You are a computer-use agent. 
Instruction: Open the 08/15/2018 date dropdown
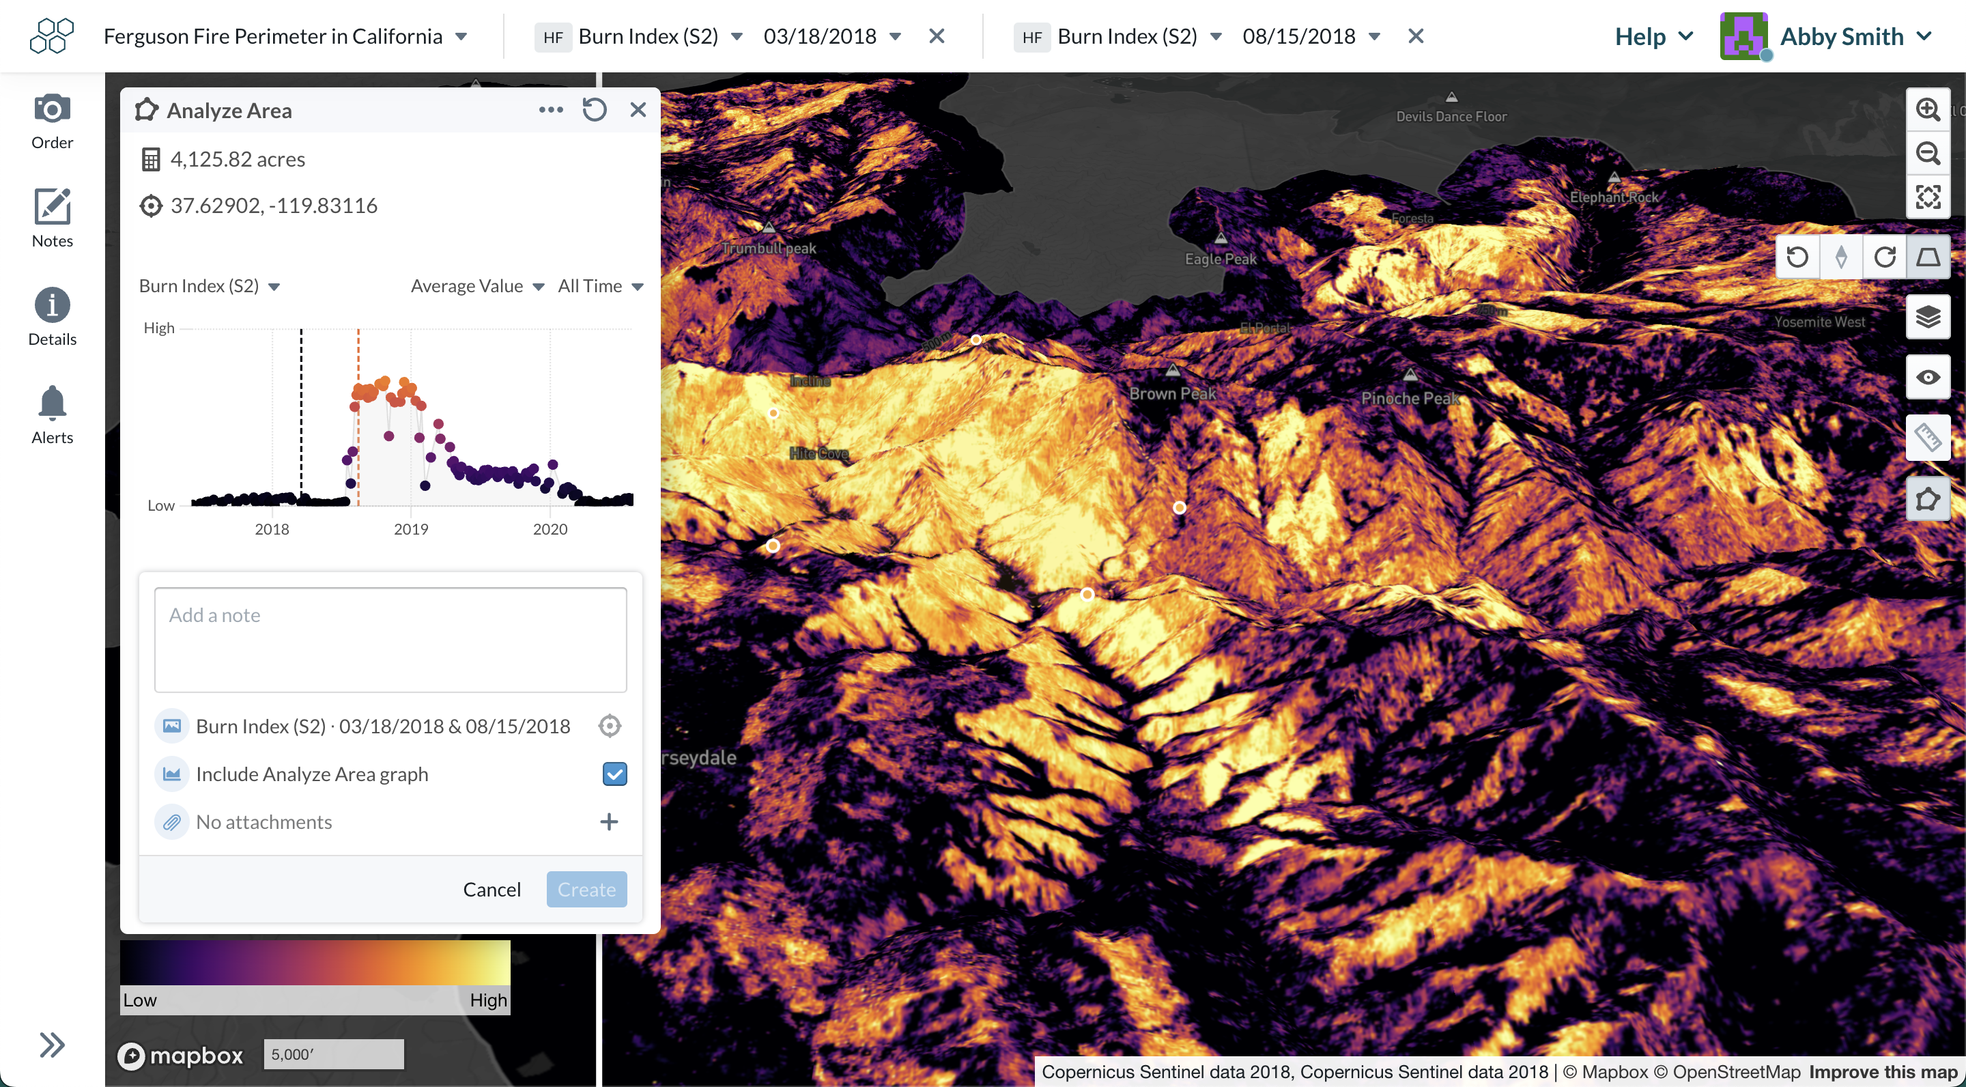point(1311,36)
